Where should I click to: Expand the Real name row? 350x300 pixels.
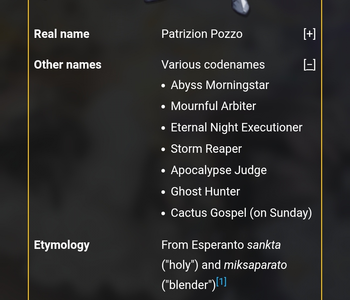[x=309, y=34]
